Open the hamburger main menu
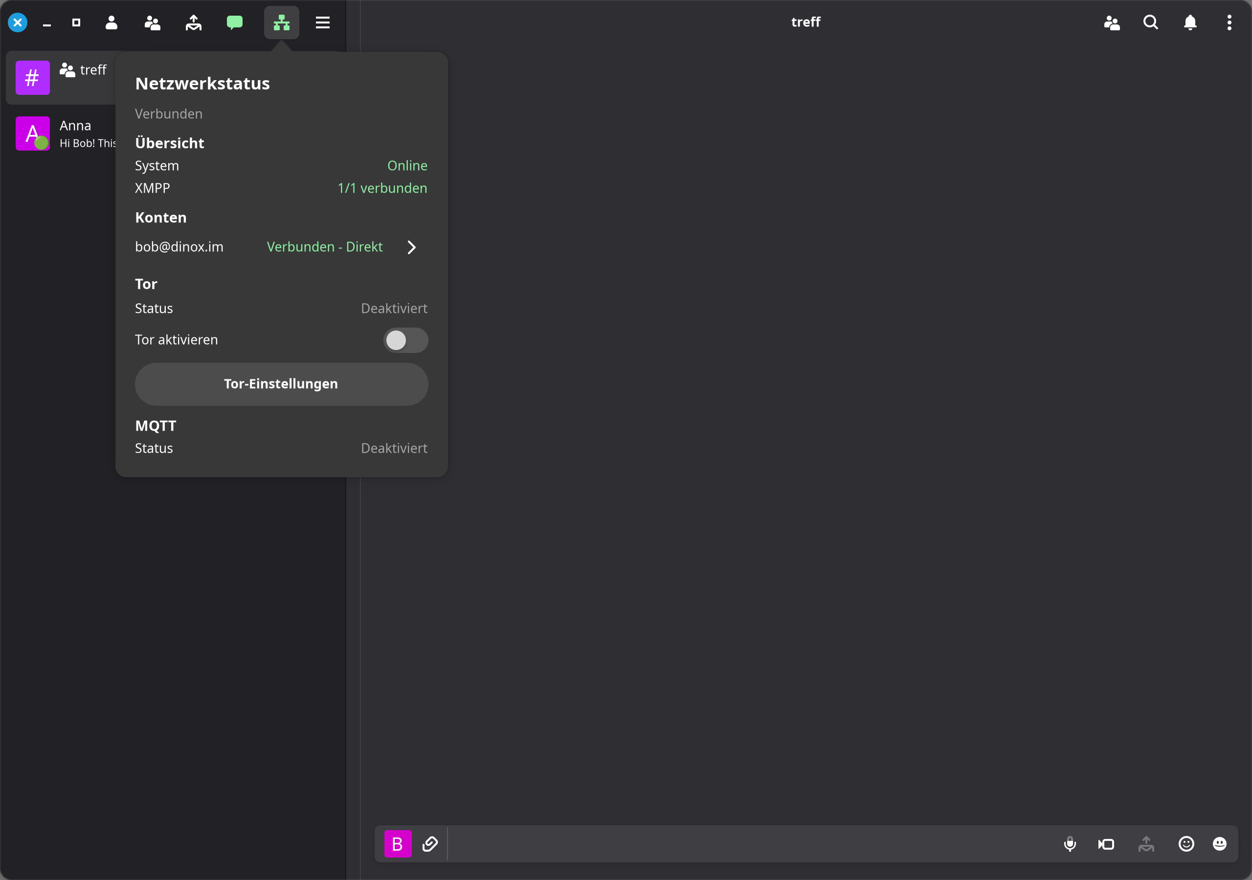 [323, 22]
